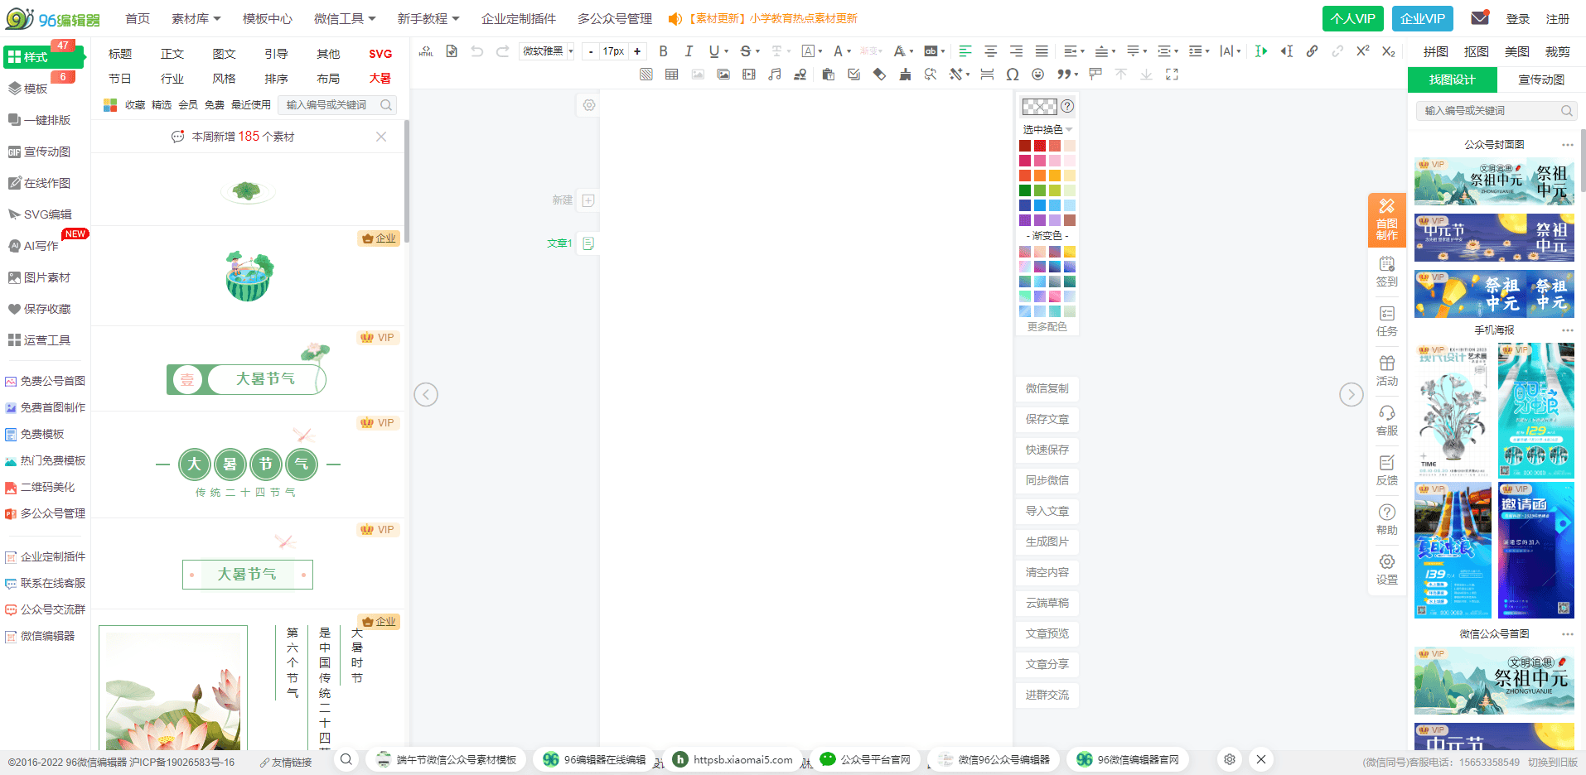Open the HTML source code view
The width and height of the screenshot is (1586, 775).
(x=426, y=51)
